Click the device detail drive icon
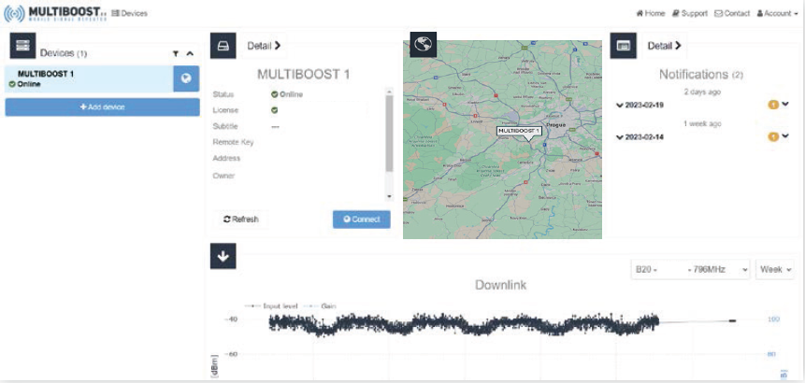The height and width of the screenshot is (383, 805). click(223, 46)
